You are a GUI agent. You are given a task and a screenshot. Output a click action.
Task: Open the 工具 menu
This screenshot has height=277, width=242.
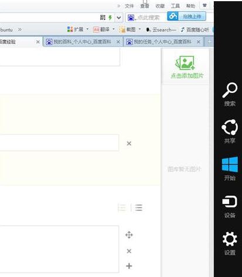point(175,6)
